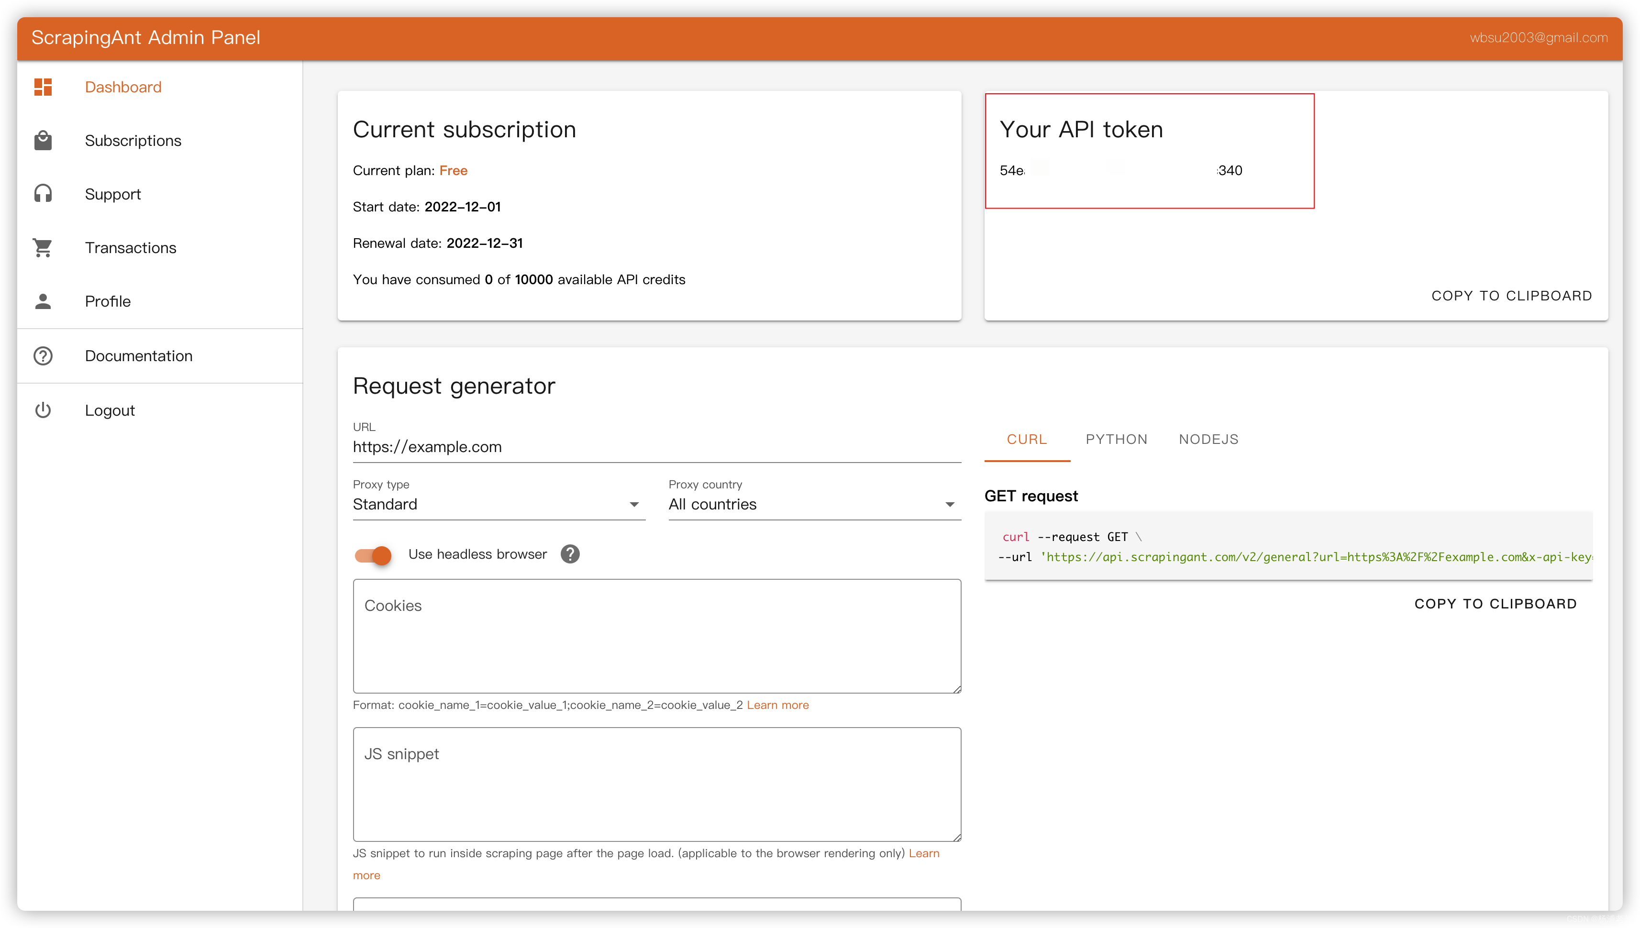
Task: Click the Profile person icon
Action: point(43,301)
